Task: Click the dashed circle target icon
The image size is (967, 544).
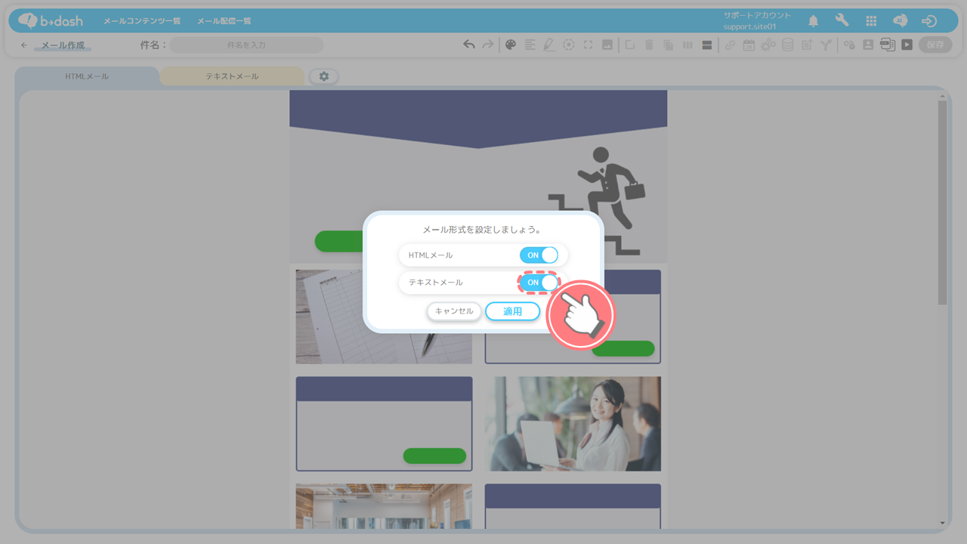Action: 569,45
